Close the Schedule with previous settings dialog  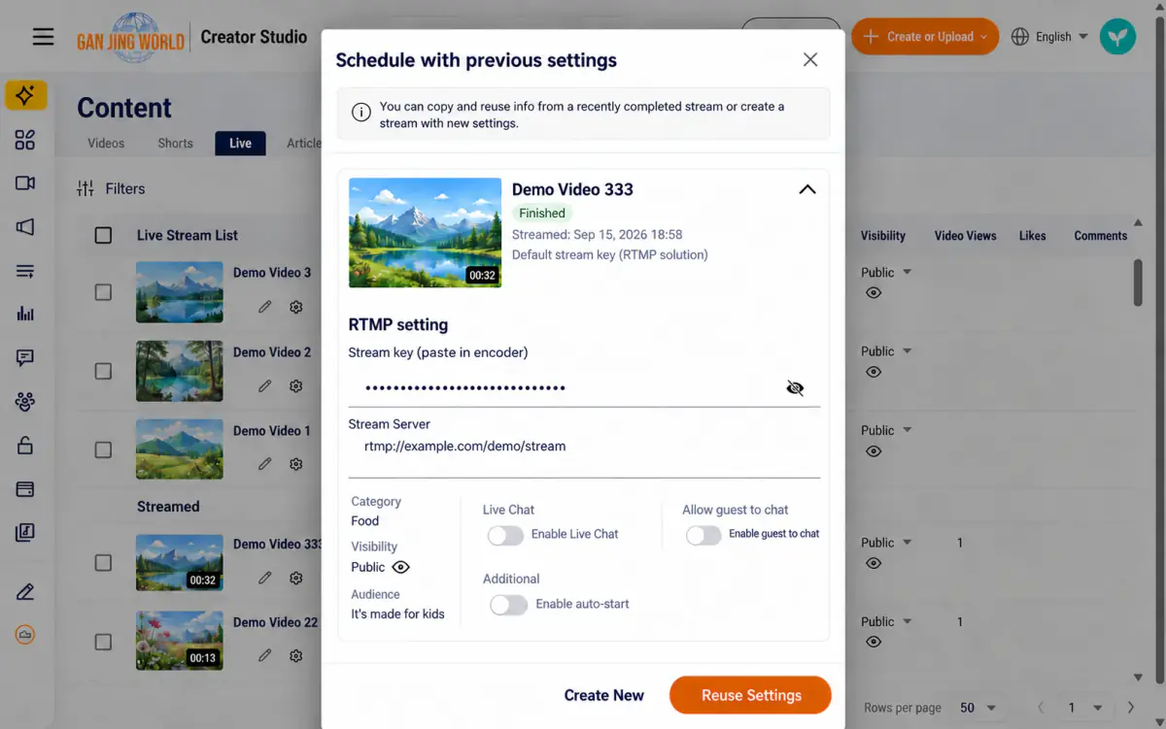[x=810, y=60]
